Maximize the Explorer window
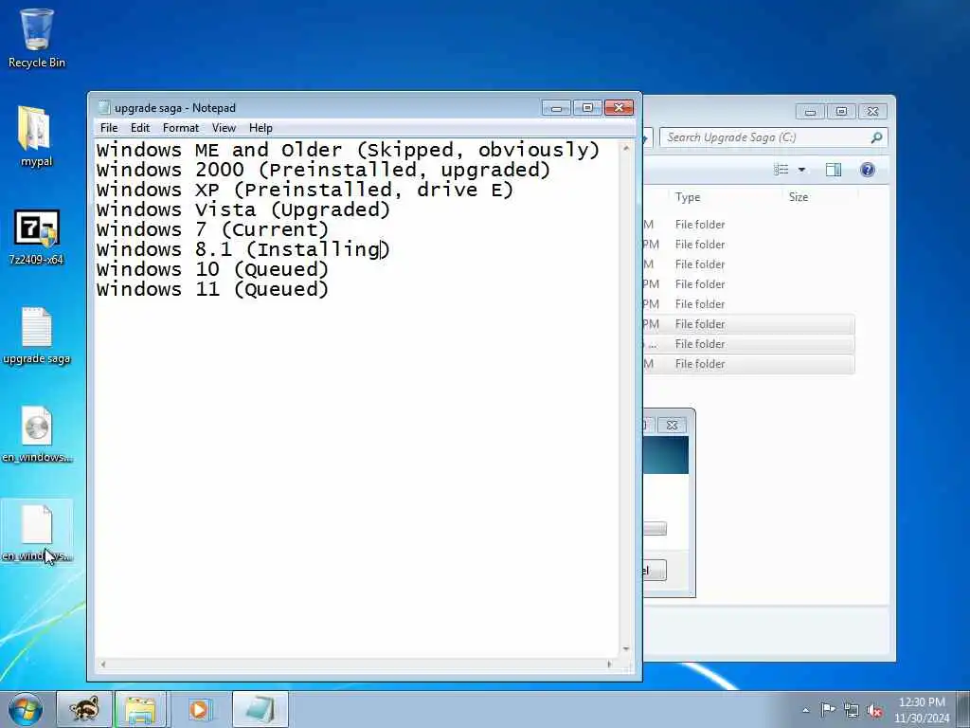The width and height of the screenshot is (970, 728). [841, 112]
